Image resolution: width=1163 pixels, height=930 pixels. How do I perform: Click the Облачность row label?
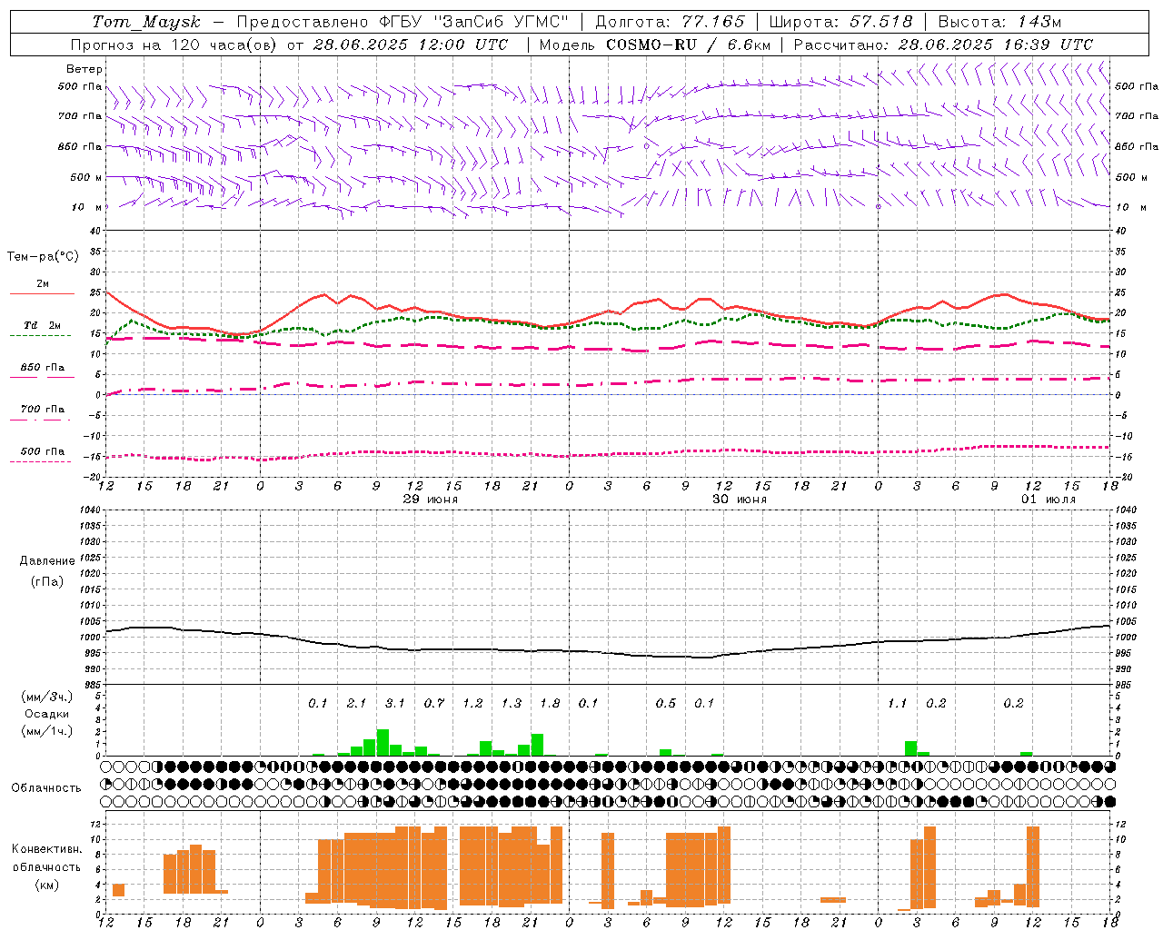click(x=46, y=787)
